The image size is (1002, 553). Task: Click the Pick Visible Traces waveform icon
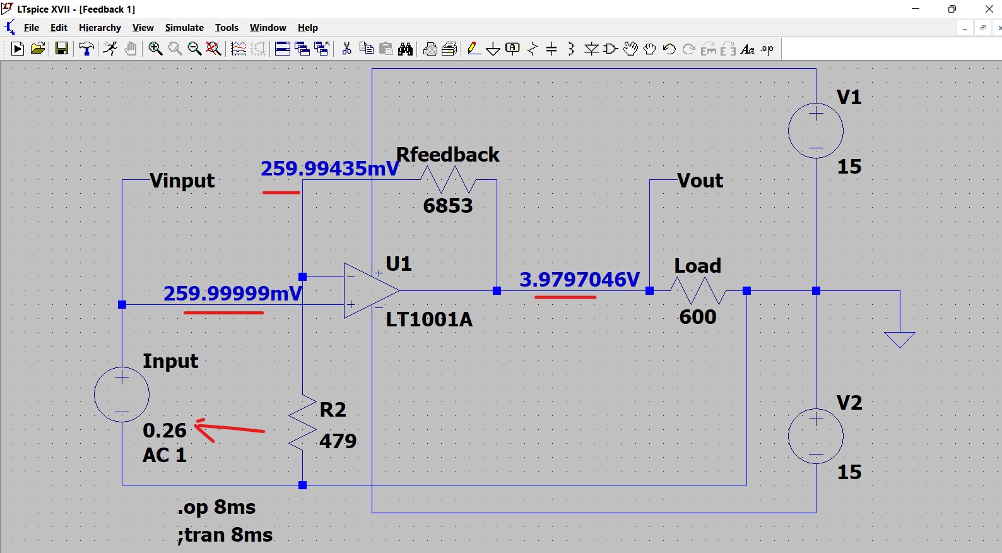[239, 49]
